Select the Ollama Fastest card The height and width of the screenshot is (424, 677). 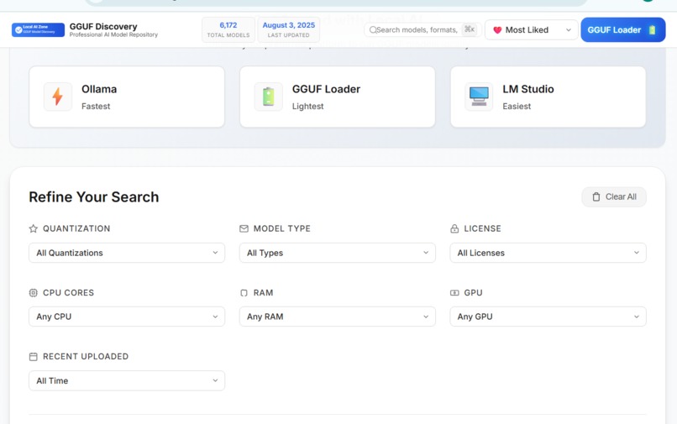tap(127, 97)
